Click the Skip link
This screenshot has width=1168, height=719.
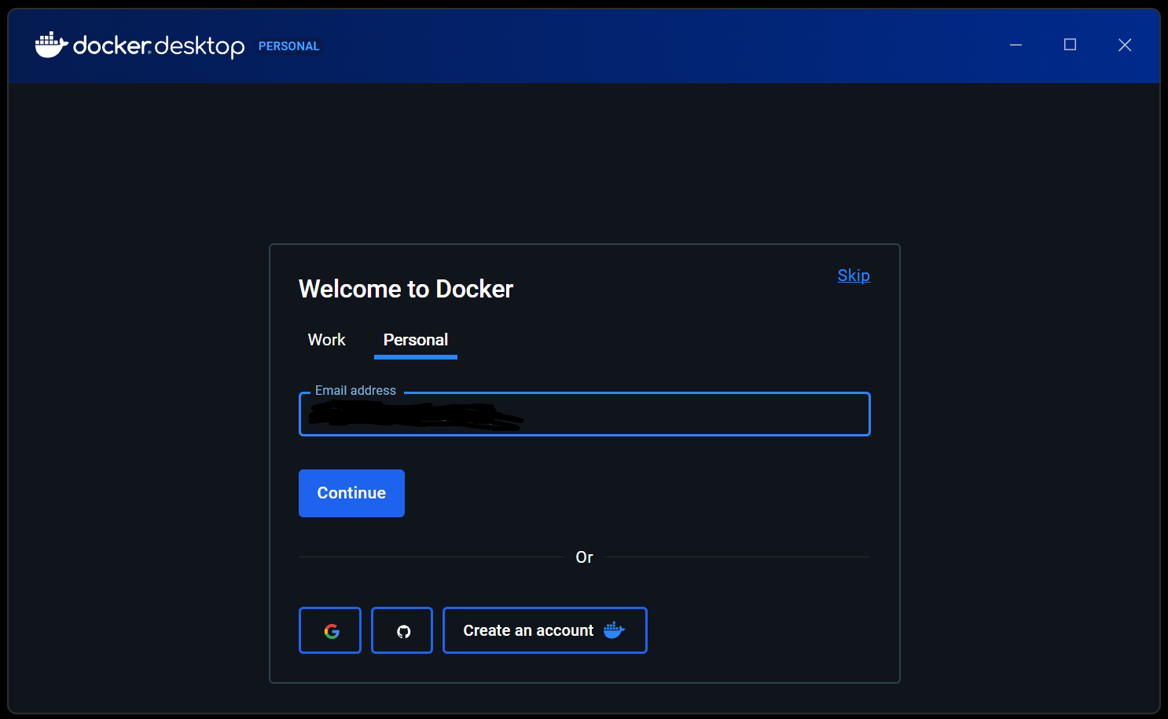coord(854,276)
